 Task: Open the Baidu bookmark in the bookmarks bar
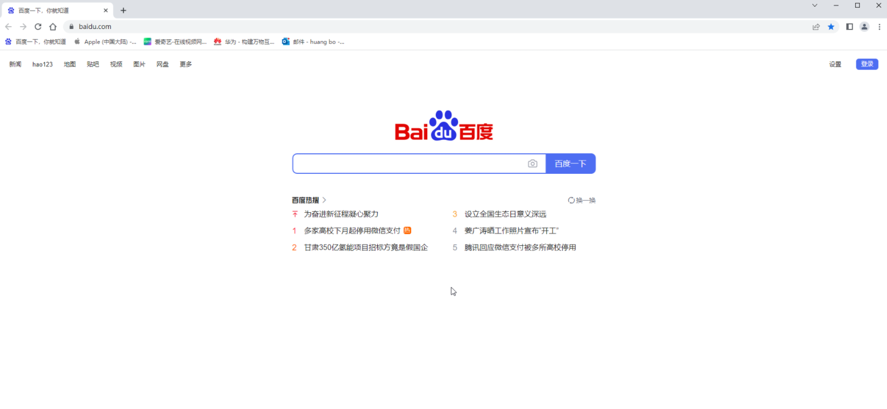pos(35,42)
